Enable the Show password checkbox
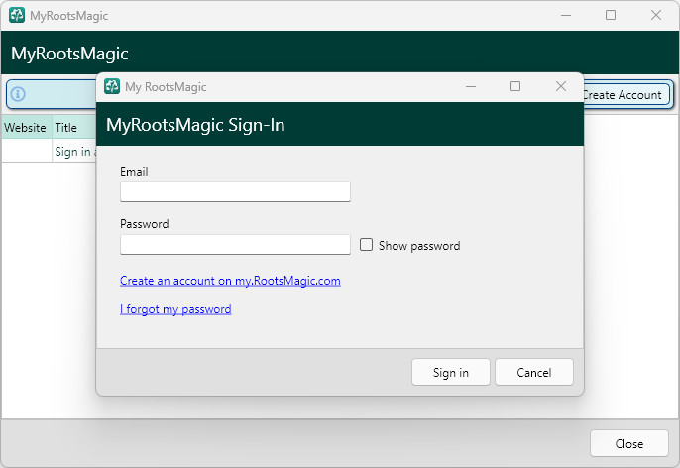680x468 pixels. (366, 245)
